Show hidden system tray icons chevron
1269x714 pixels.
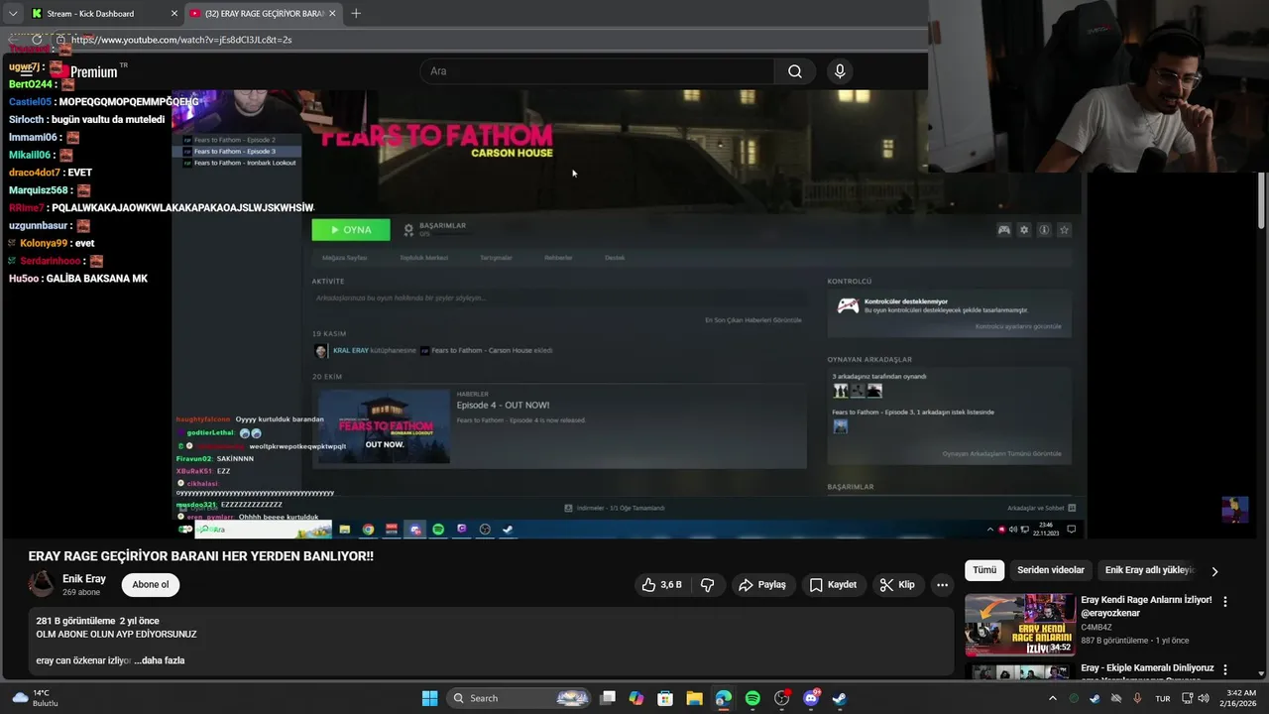coord(1052,698)
